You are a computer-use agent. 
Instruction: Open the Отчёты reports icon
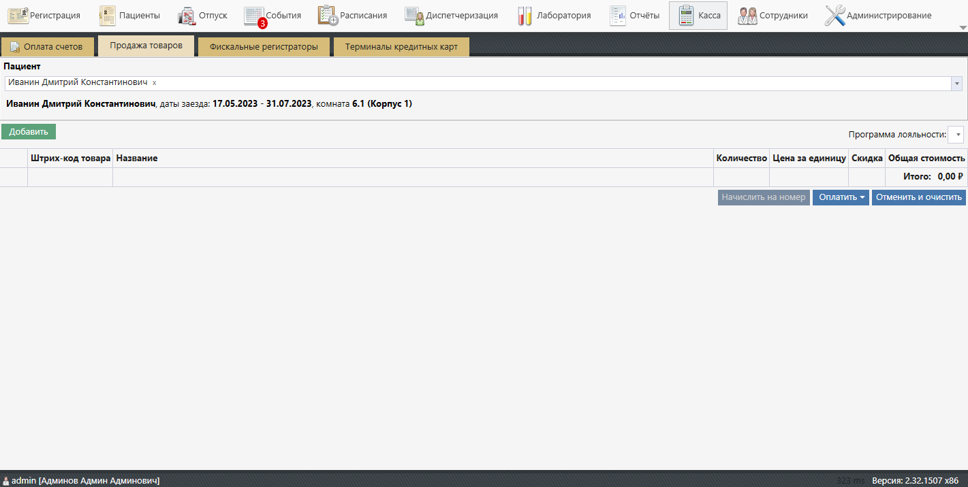click(617, 16)
